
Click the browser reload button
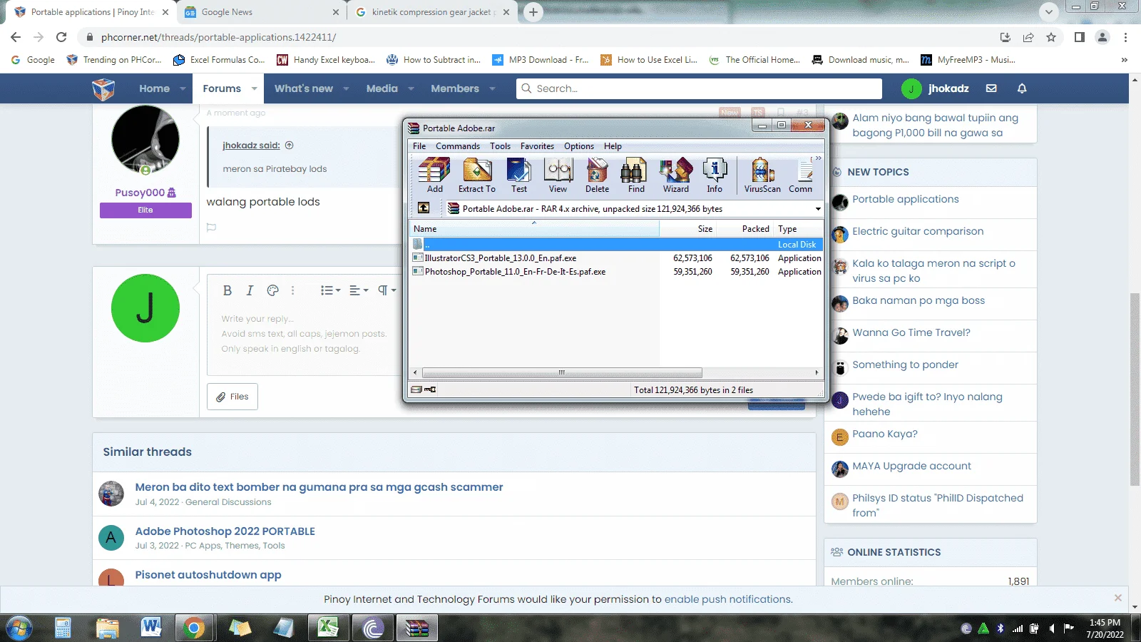(x=61, y=37)
